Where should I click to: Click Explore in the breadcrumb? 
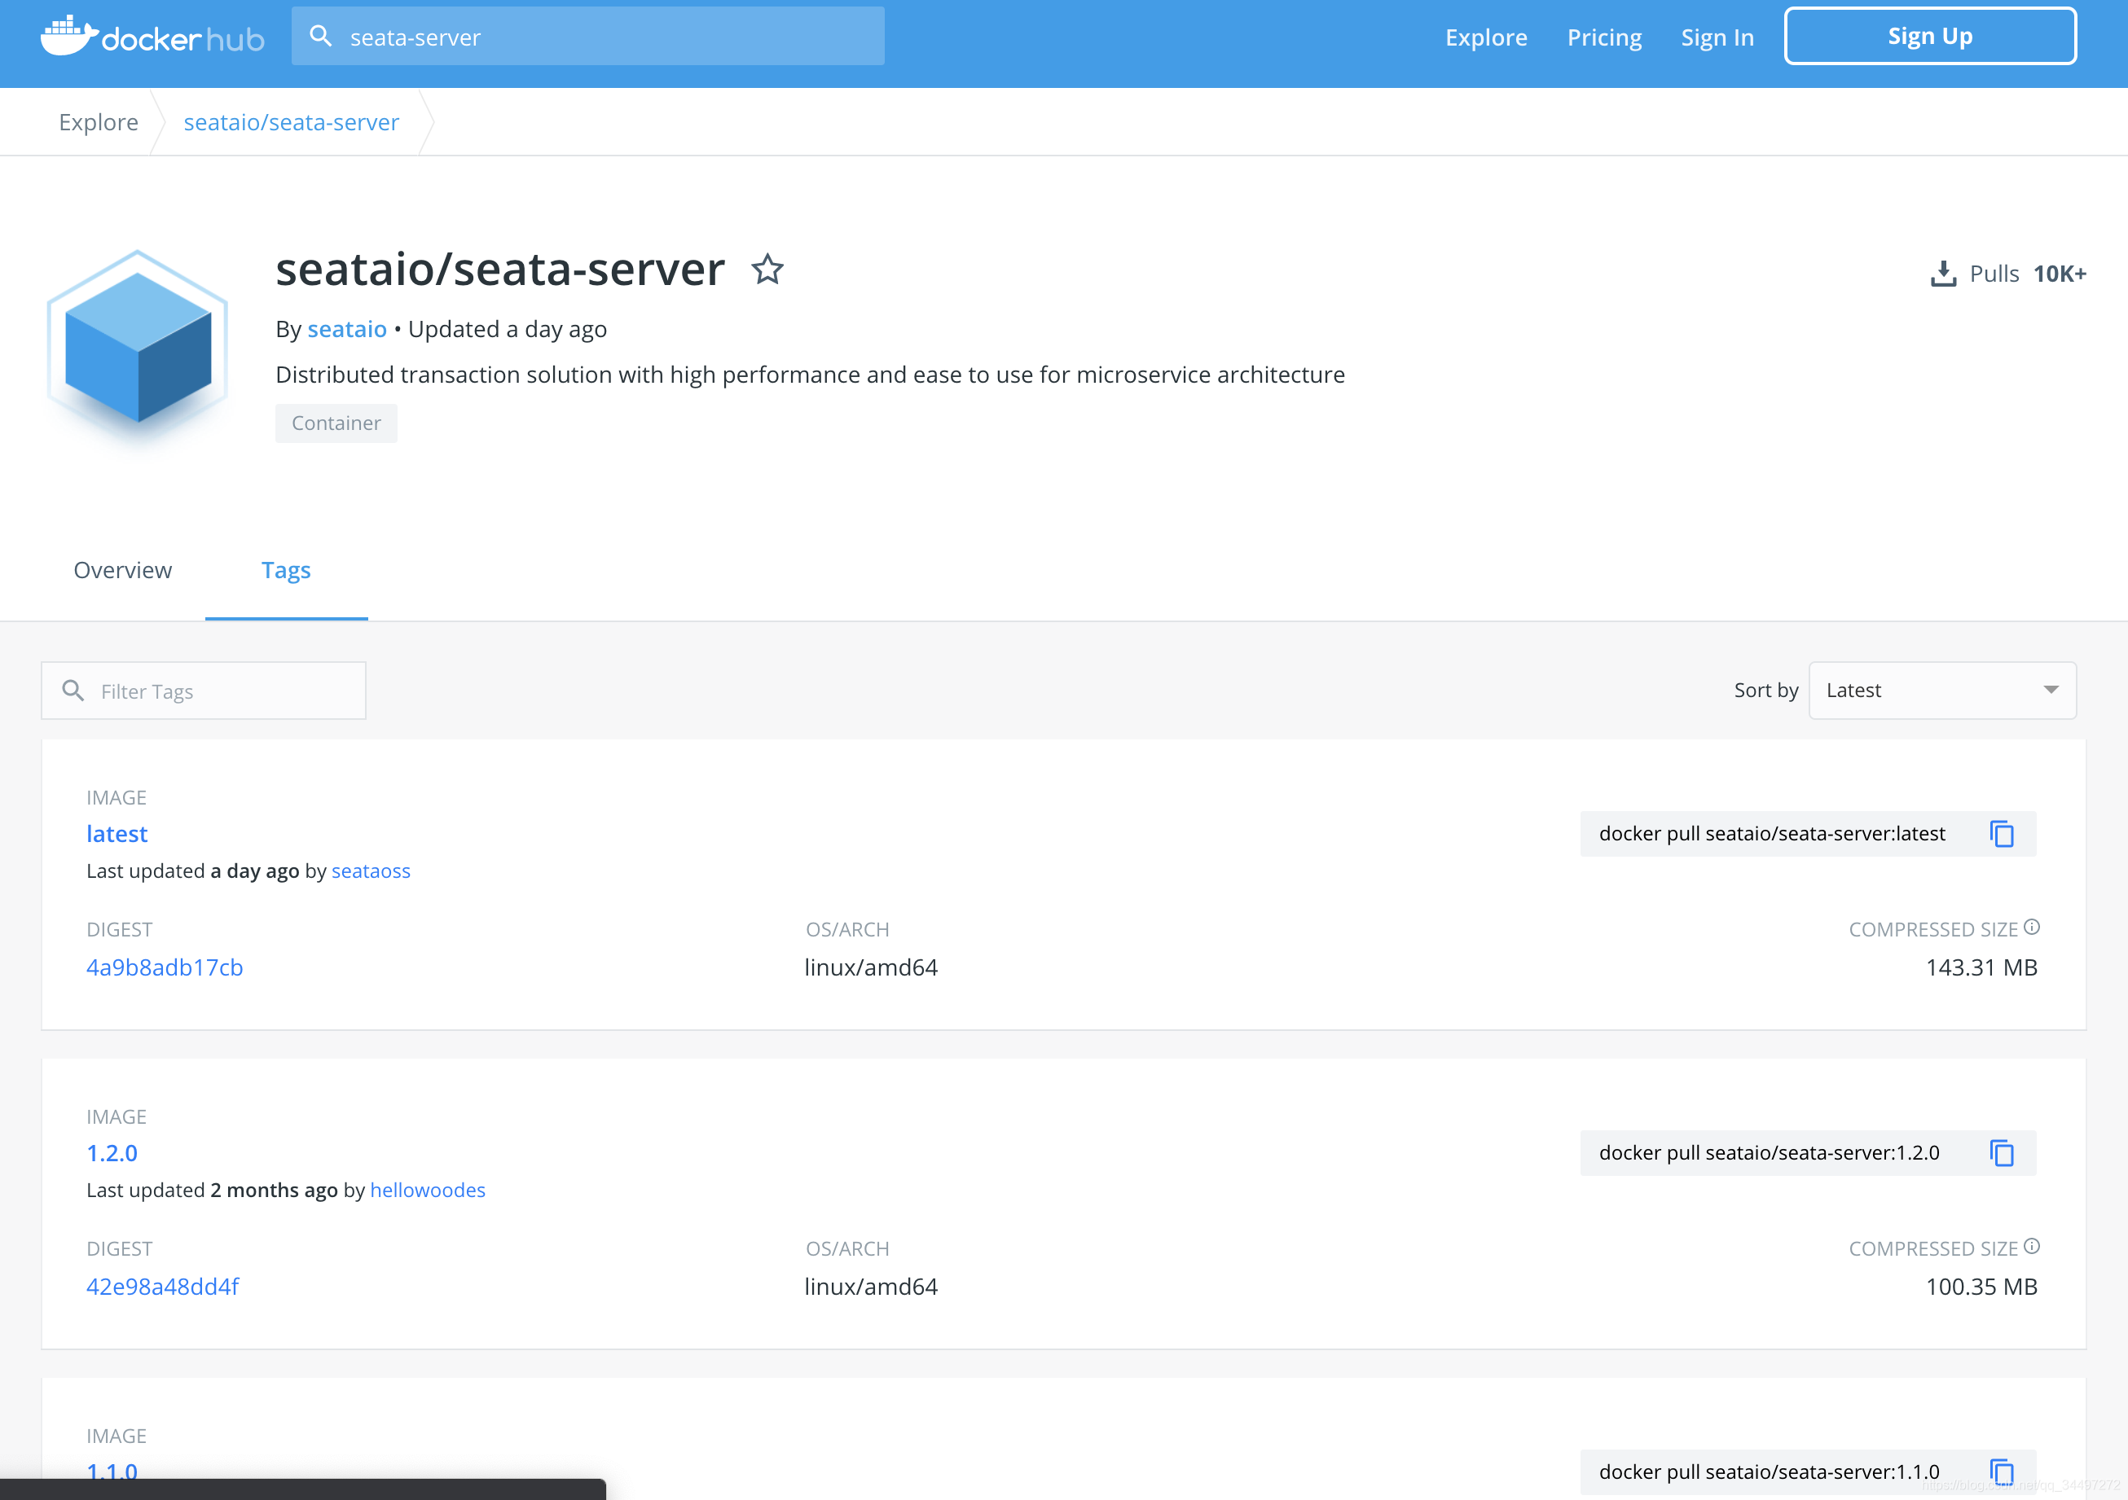click(99, 122)
